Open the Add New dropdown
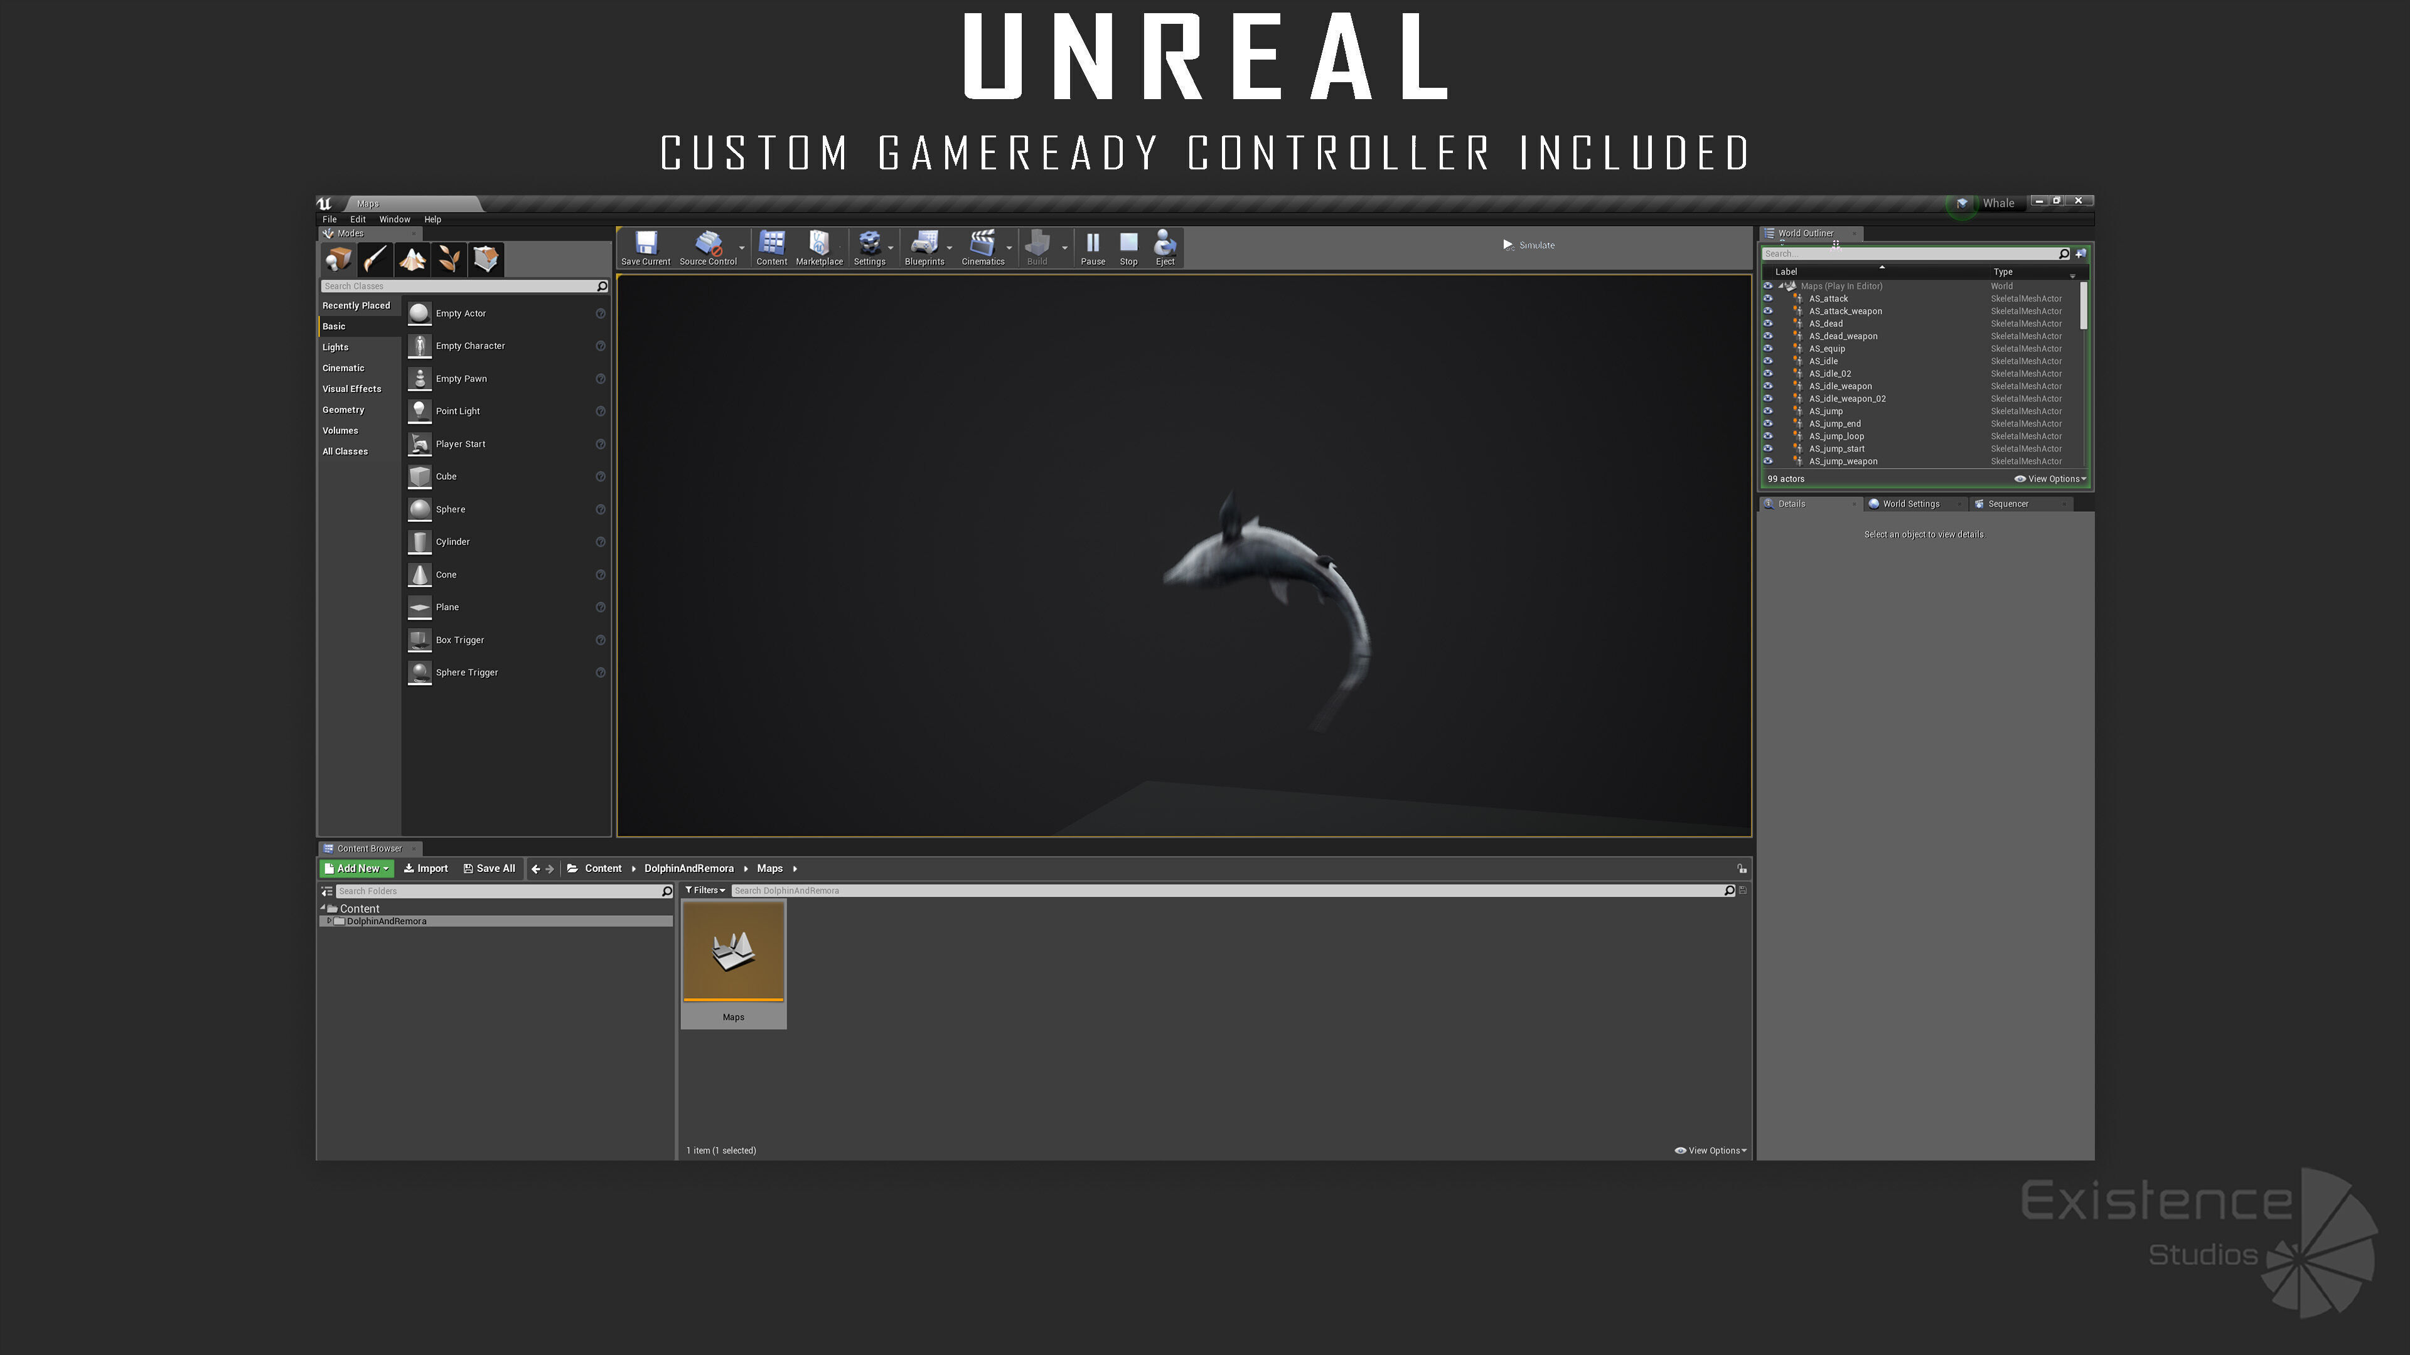2410x1355 pixels. (x=356, y=869)
